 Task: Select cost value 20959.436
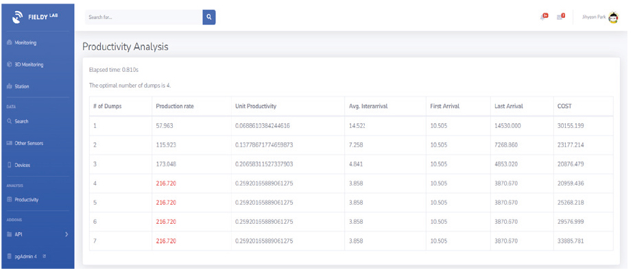[x=571, y=183]
